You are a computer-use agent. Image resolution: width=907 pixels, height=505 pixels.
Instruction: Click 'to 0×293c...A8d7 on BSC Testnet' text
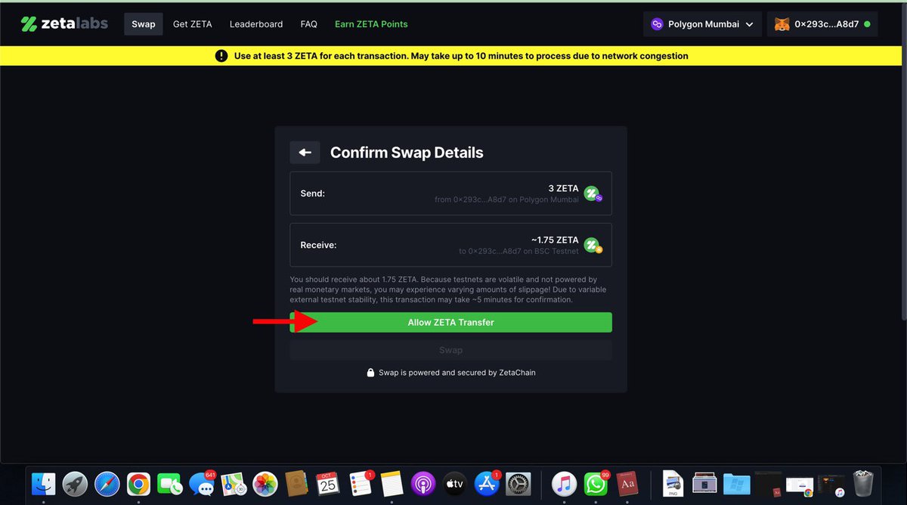519,250
